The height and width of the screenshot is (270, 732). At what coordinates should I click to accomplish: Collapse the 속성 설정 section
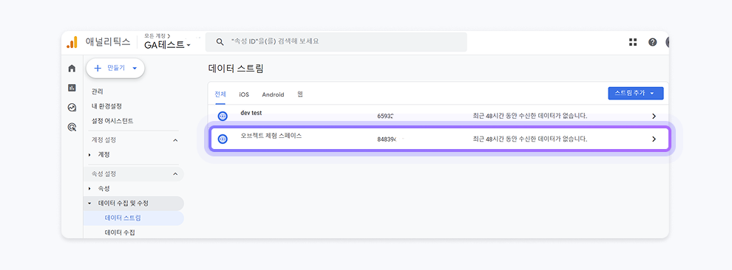(175, 174)
